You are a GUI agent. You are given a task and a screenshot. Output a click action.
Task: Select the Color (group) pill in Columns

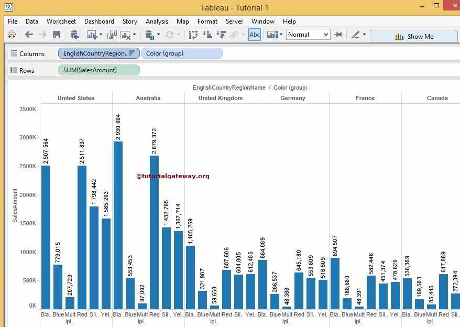click(181, 53)
